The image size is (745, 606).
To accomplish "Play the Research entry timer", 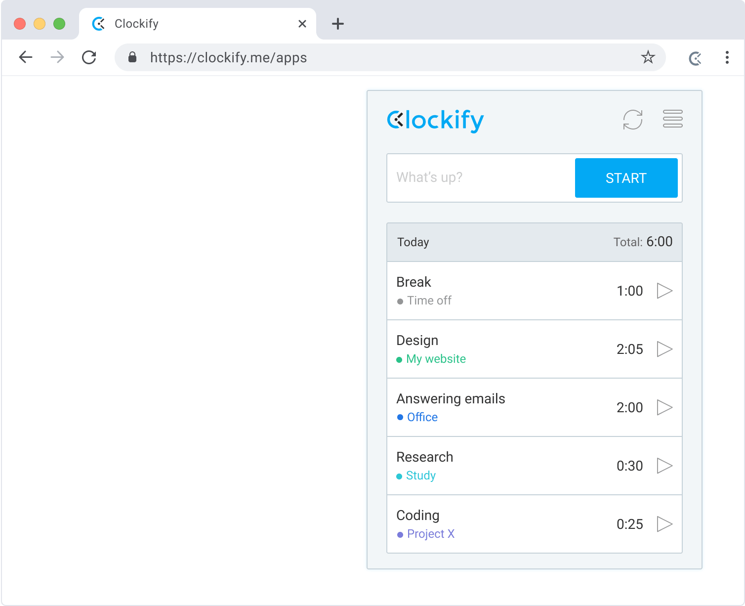I will [x=665, y=466].
